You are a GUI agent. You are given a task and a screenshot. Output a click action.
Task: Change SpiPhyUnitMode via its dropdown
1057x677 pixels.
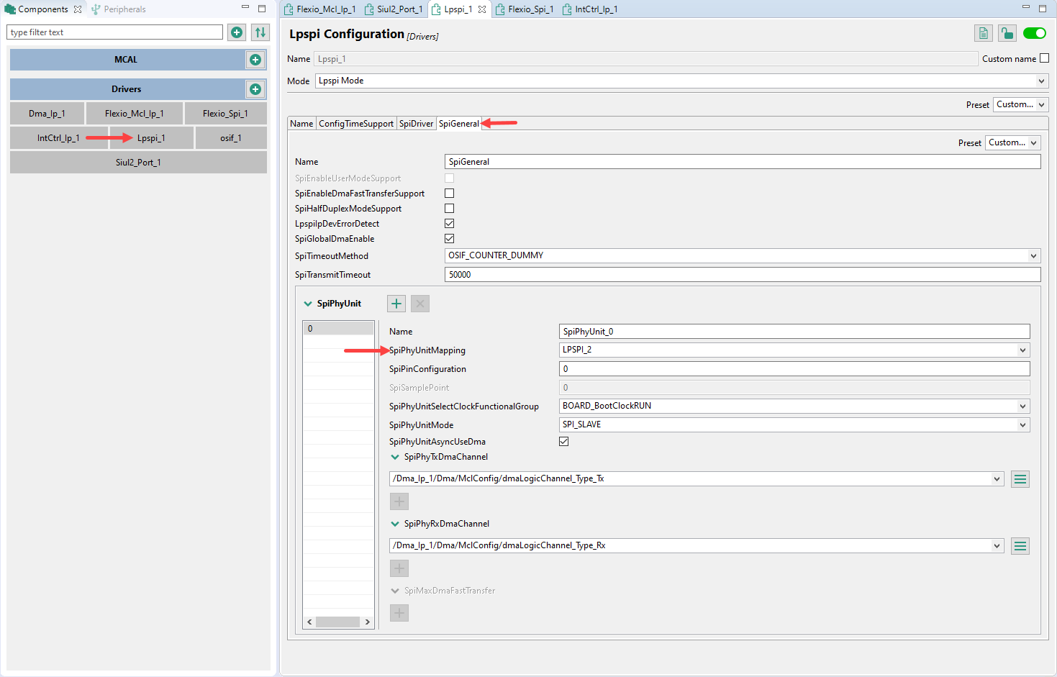[1022, 424]
